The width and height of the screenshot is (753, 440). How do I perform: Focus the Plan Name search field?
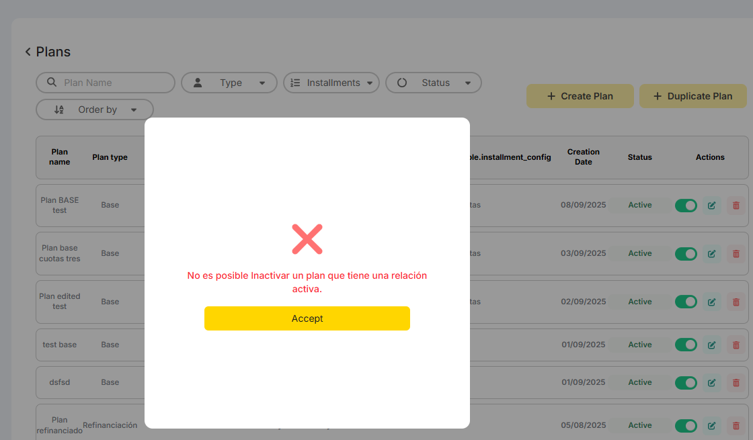tap(111, 83)
